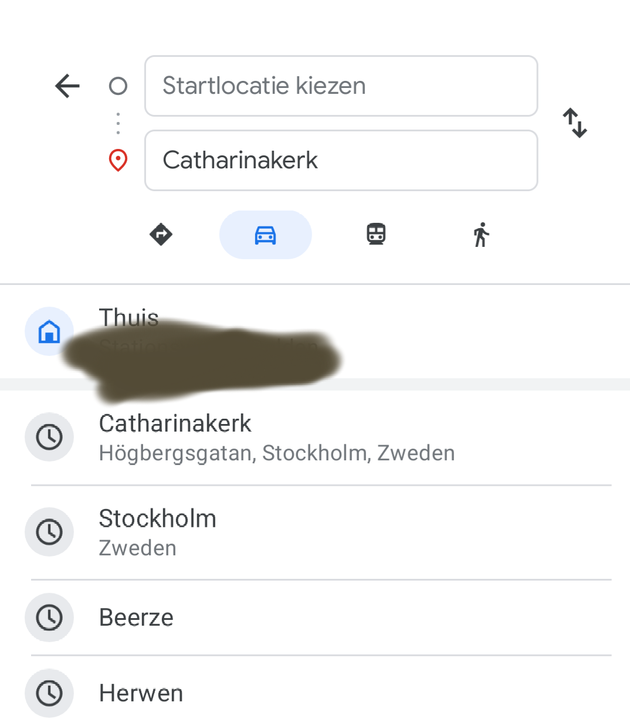This screenshot has width=630, height=719.
Task: Tap the blue home icon
Action: tap(49, 331)
